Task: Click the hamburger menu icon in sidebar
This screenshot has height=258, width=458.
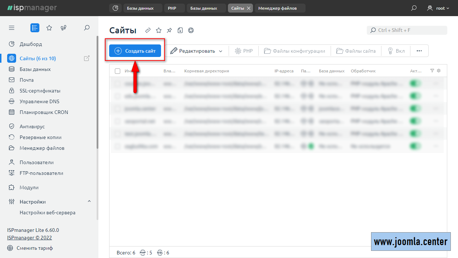Action: coord(12,28)
